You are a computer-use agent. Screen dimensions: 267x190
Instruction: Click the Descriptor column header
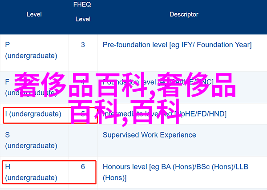[184, 15]
